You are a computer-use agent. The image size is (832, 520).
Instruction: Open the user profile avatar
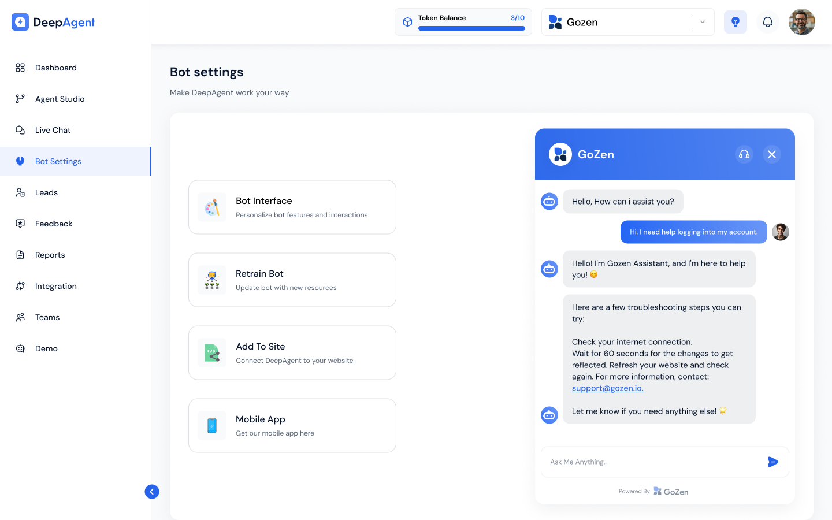(802, 22)
